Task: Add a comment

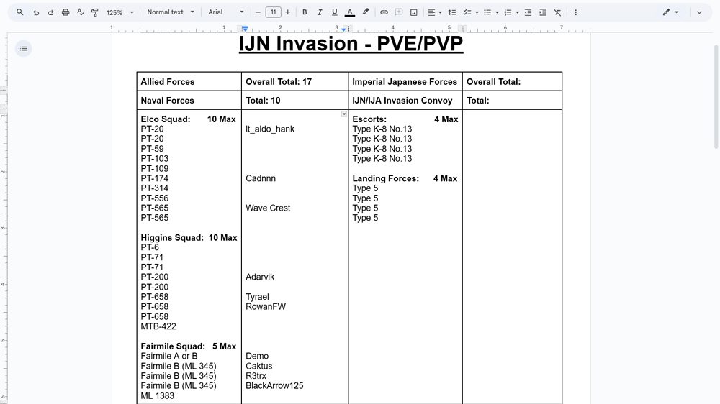Action: tap(399, 12)
